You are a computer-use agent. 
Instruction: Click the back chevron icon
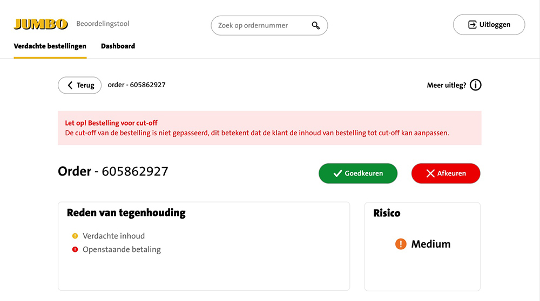click(x=70, y=85)
